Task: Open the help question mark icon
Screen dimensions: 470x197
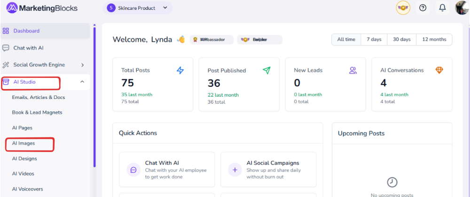Action: pos(423,8)
